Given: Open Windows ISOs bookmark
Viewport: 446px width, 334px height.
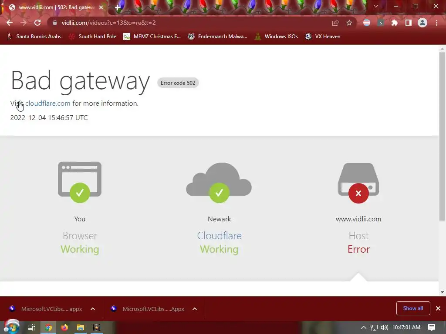Looking at the screenshot, I should tap(276, 37).
